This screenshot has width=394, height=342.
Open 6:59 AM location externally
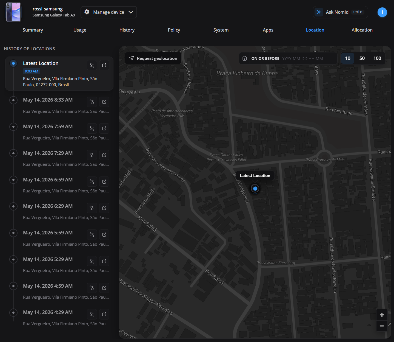coord(104,182)
